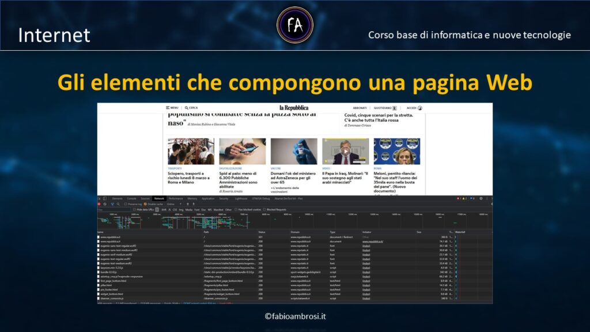
Task: Click the ACCEDI link on Repubblica
Action: [x=412, y=108]
